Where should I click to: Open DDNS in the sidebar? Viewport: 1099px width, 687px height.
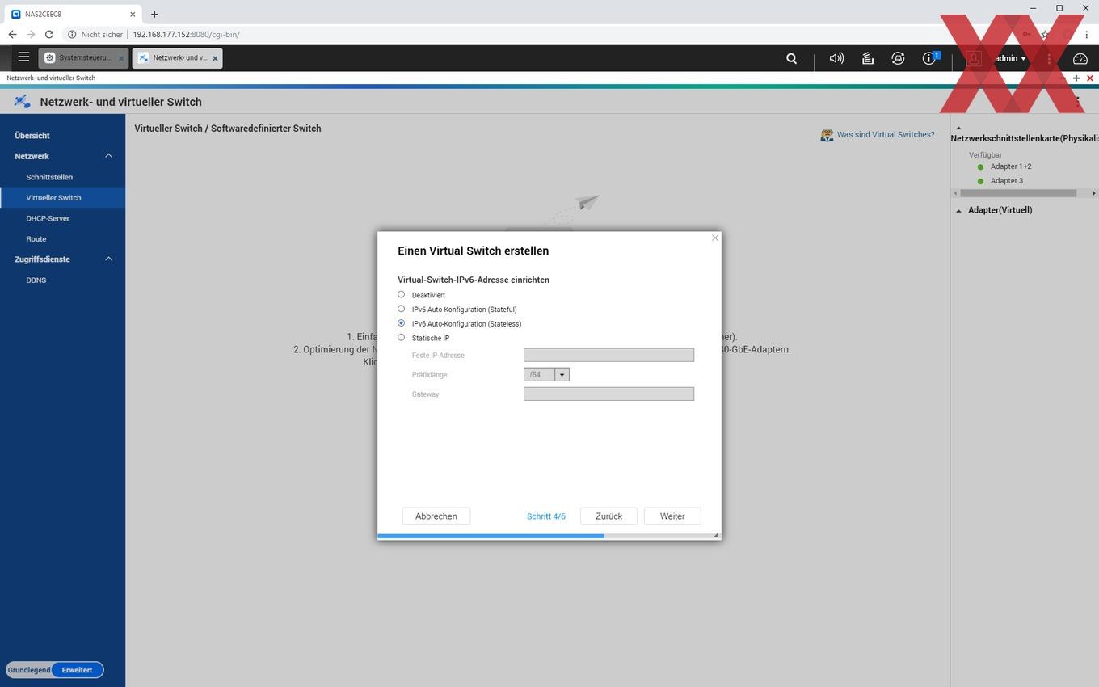36,280
